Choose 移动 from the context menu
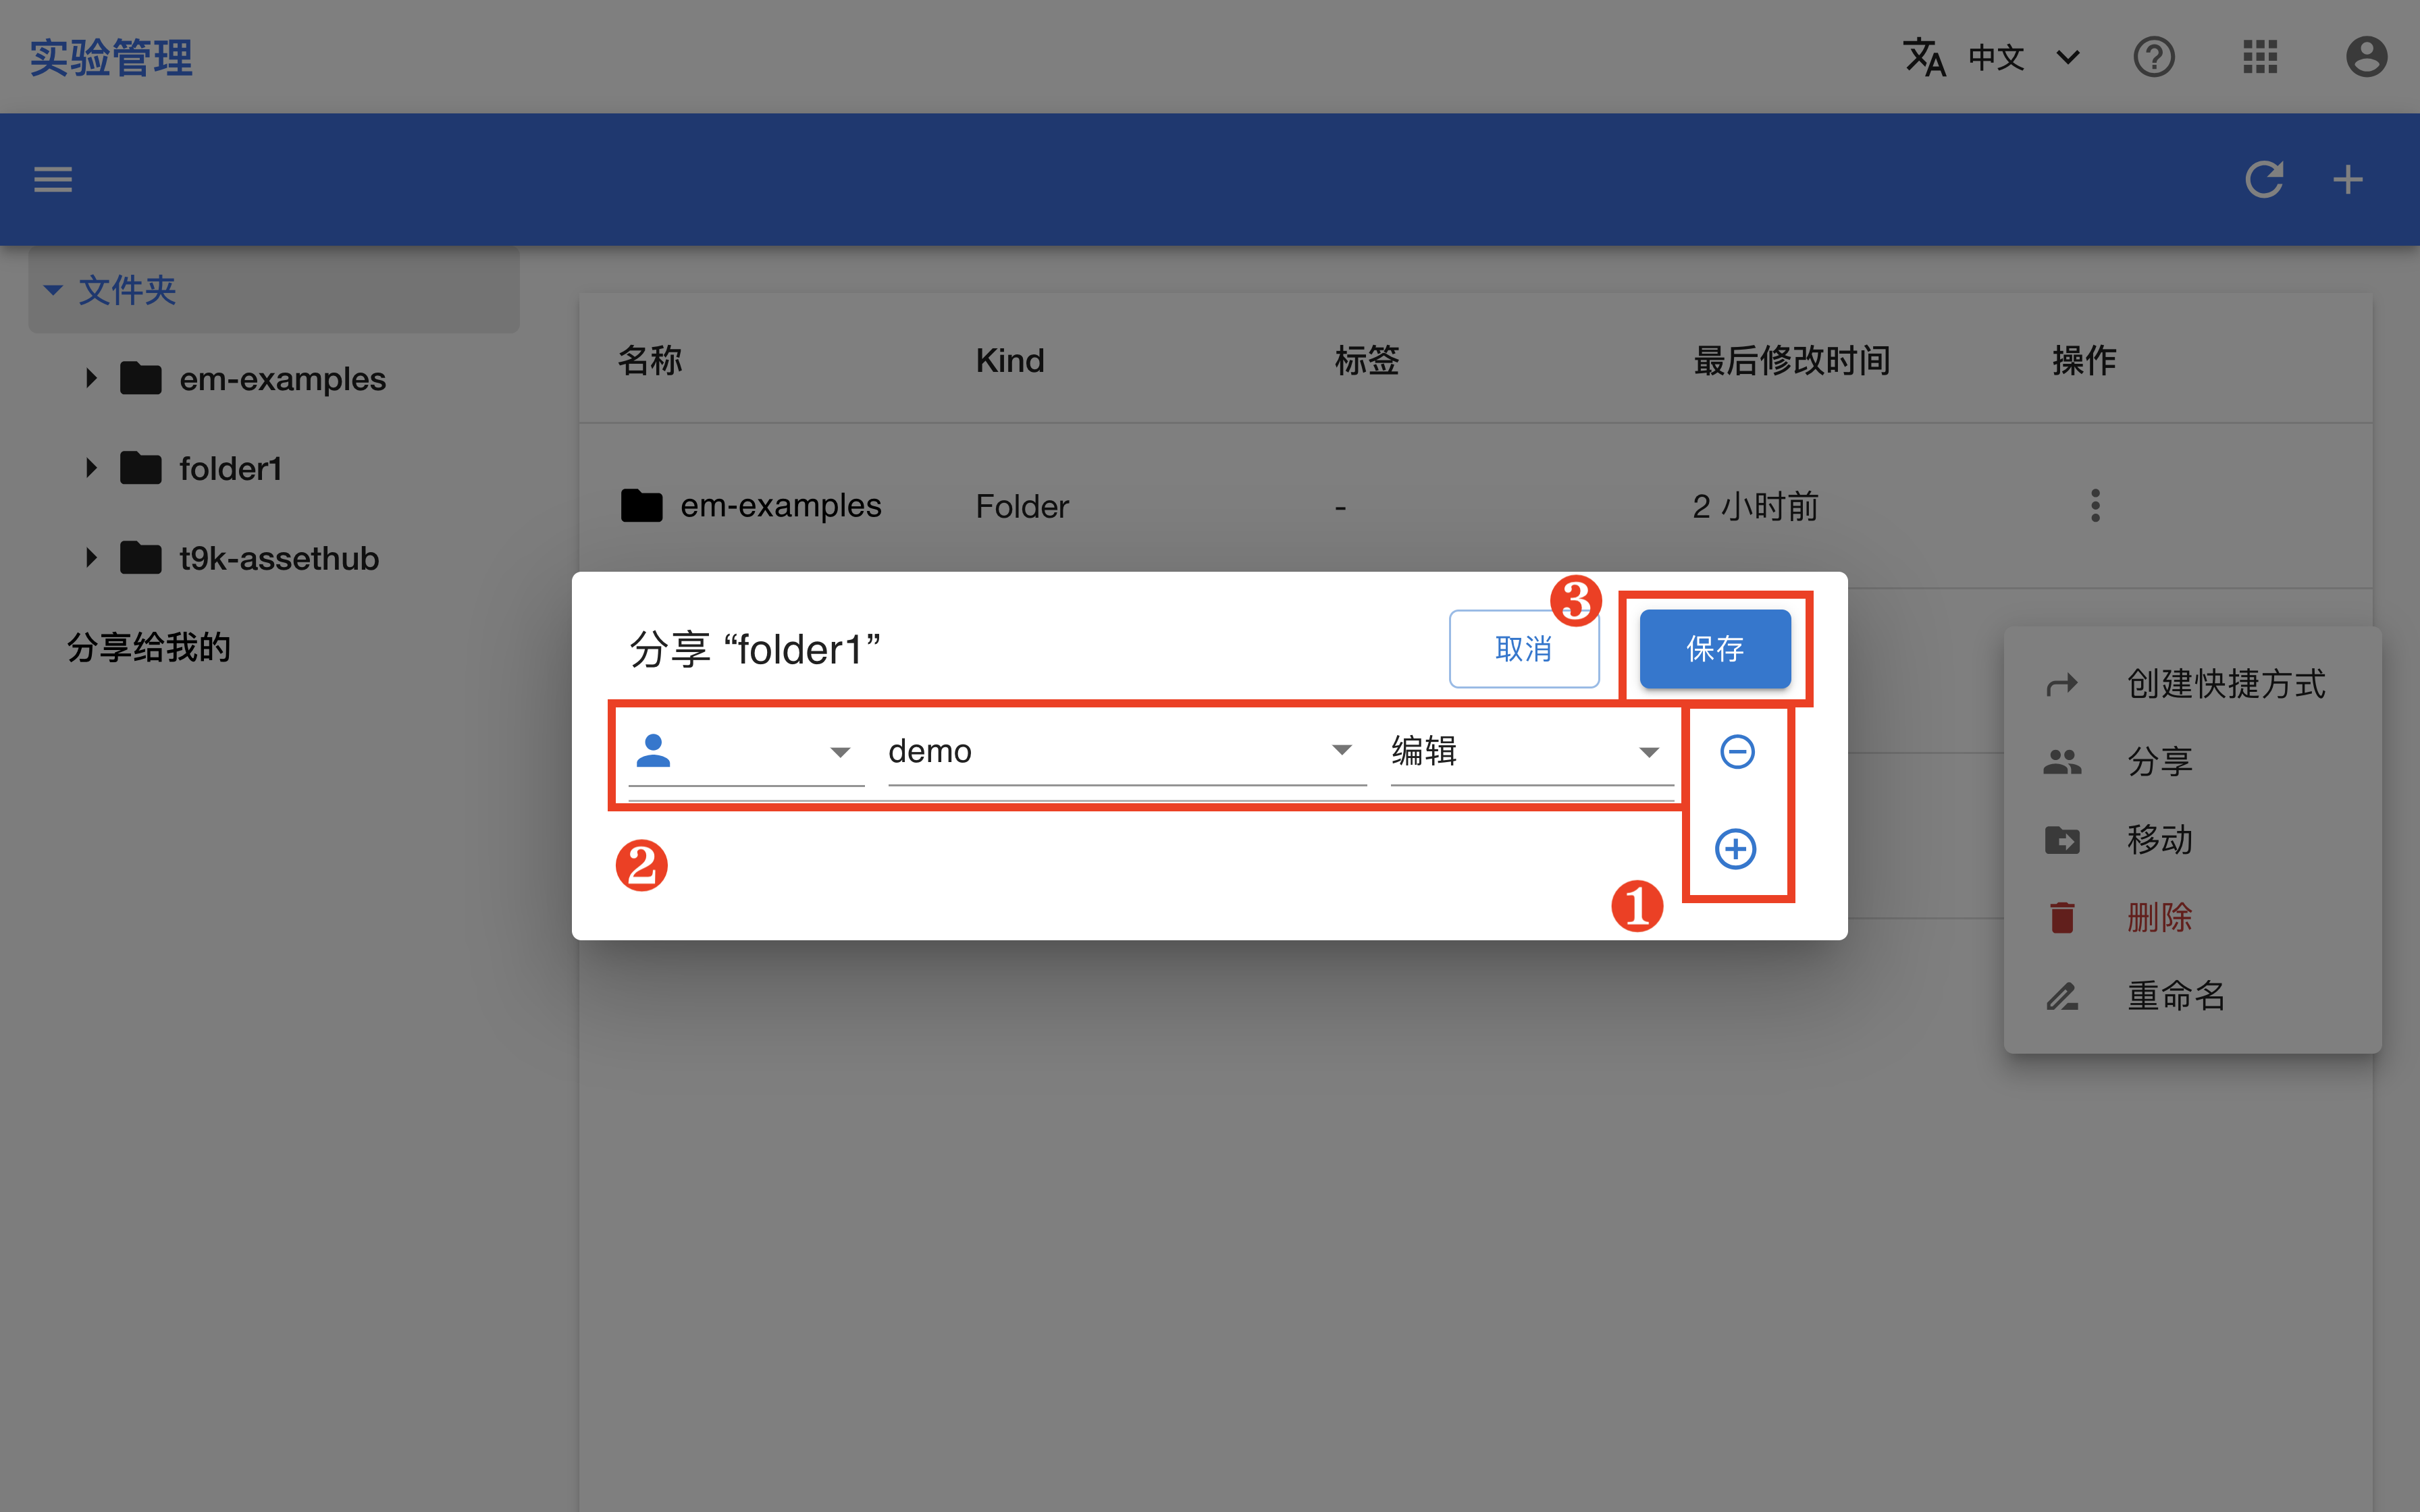 tap(2192, 840)
